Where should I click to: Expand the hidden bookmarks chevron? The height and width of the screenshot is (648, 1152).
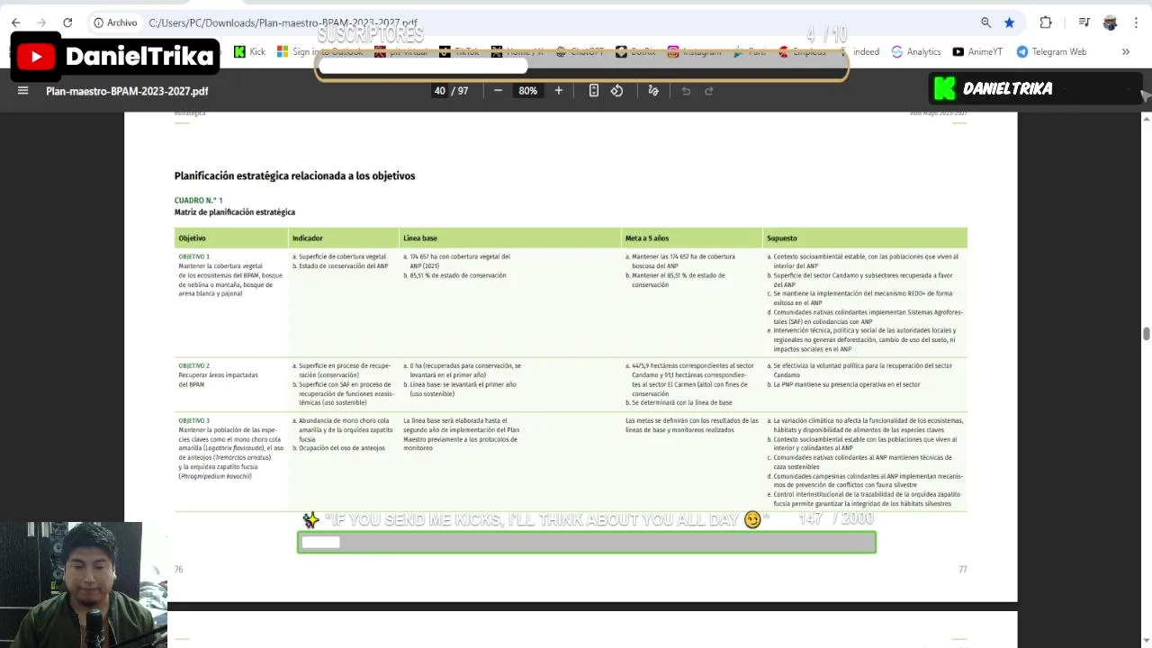coord(1125,51)
